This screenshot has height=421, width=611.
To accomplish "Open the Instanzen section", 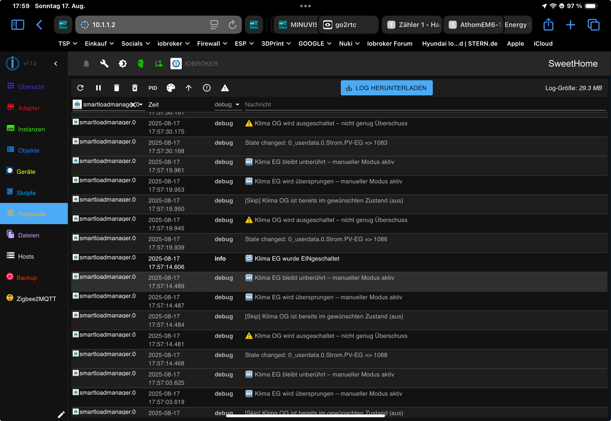I will pos(34,129).
